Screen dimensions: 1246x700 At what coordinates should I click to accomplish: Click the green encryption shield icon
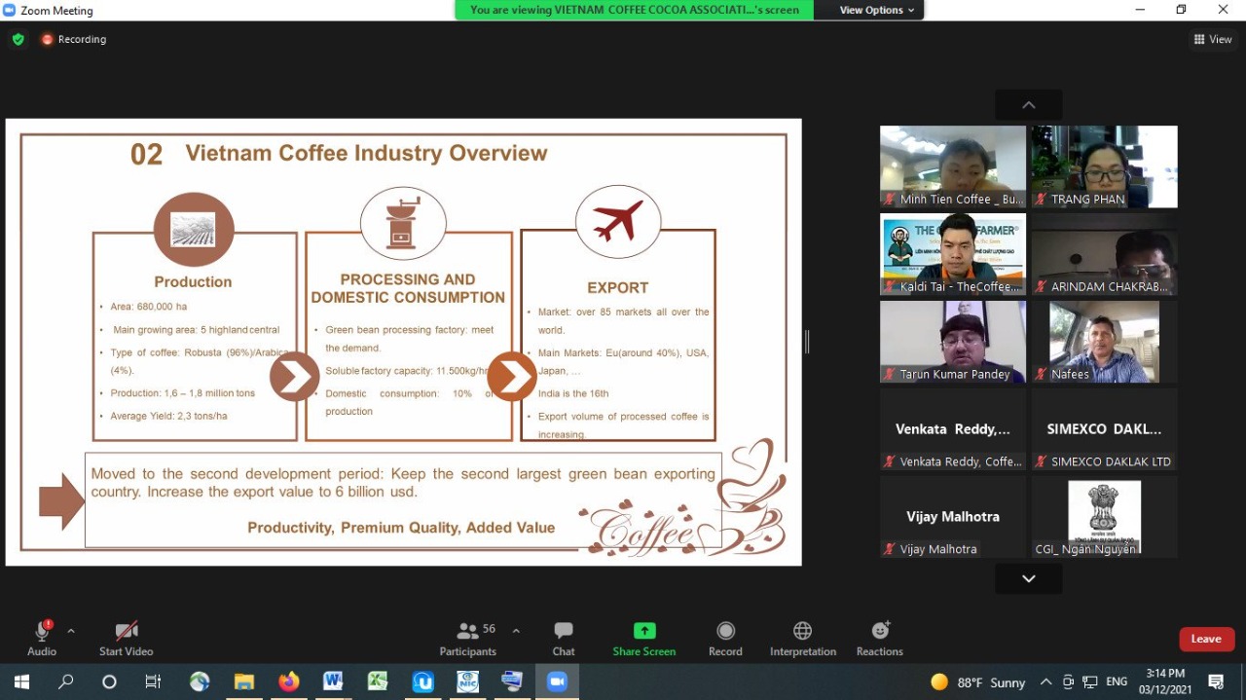[18, 39]
